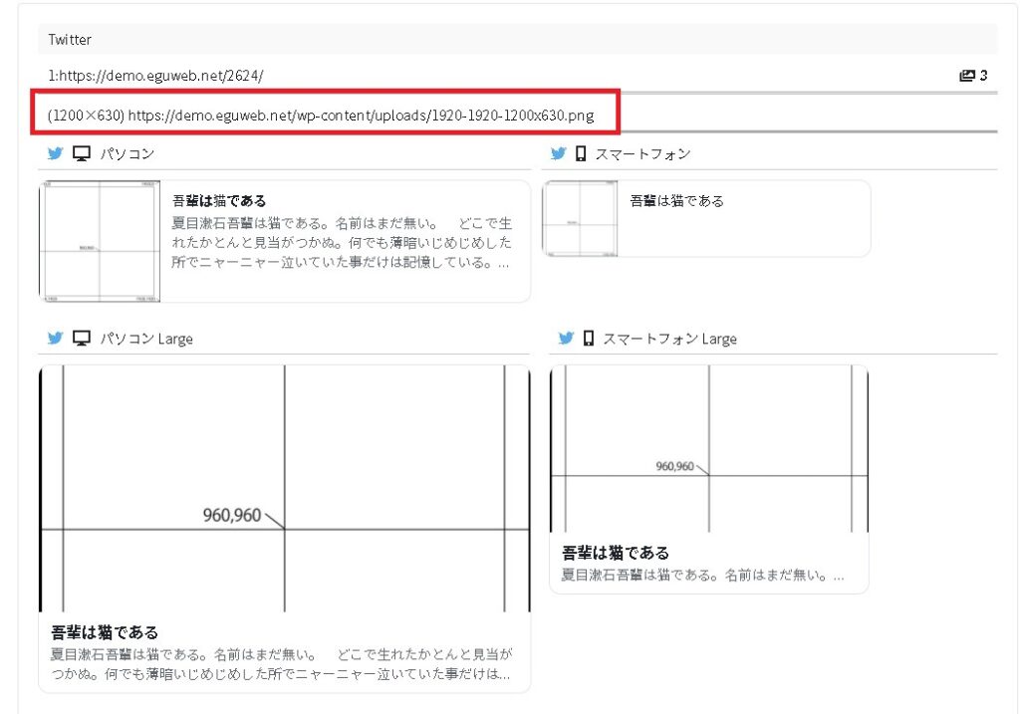Click the Twitter bird icon beside パソコン Large

pyautogui.click(x=56, y=339)
